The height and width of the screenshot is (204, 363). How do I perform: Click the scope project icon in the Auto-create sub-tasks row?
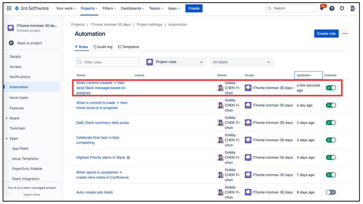pyautogui.click(x=248, y=192)
